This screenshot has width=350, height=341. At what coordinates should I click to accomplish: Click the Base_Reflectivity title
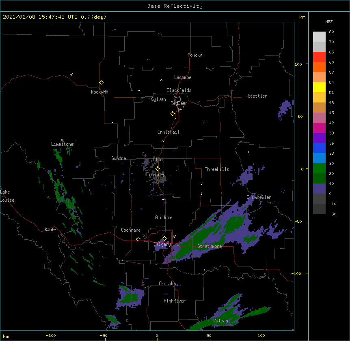click(175, 6)
